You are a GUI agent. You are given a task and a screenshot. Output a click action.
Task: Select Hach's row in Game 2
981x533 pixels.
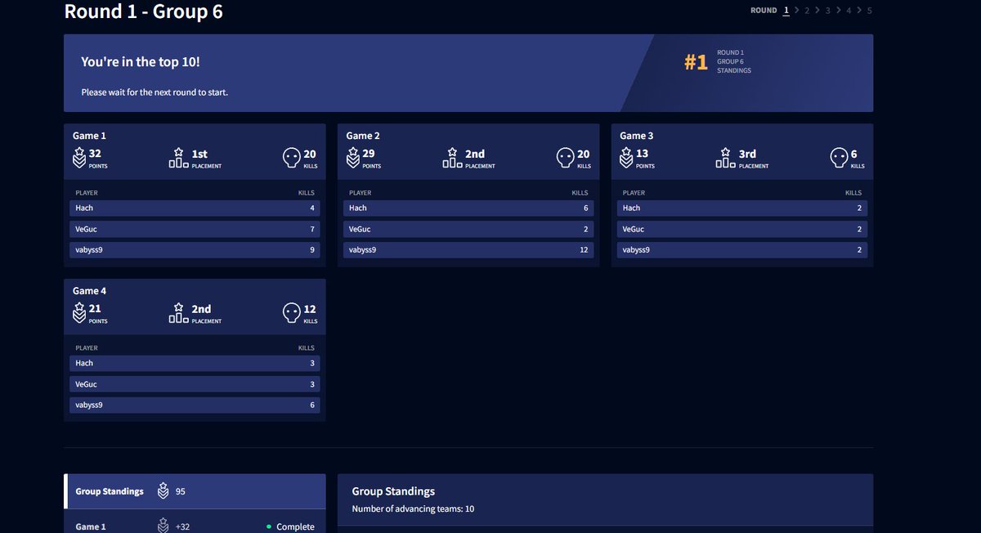pos(468,208)
